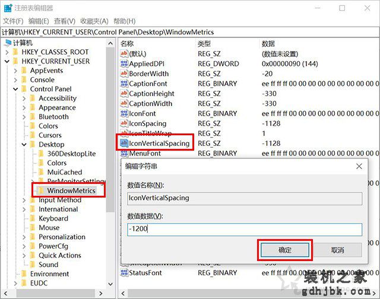
Task: Click the Accessibility folder icon
Action: pyautogui.click(x=33, y=98)
